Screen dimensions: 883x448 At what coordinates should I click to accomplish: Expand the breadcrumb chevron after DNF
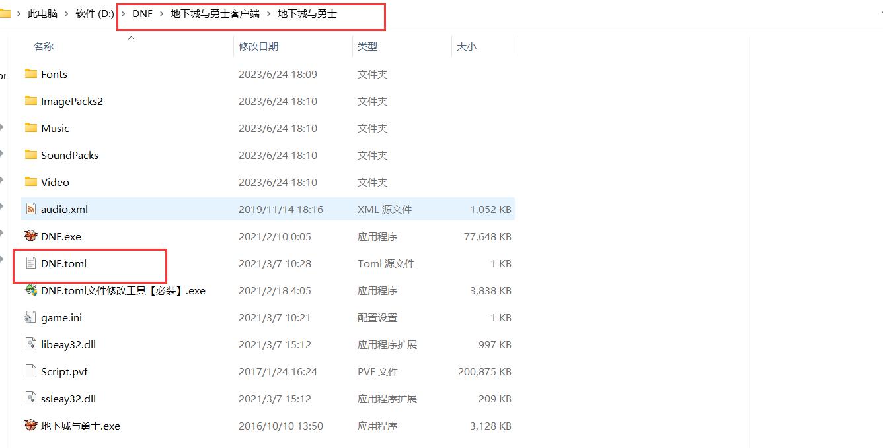pyautogui.click(x=161, y=13)
